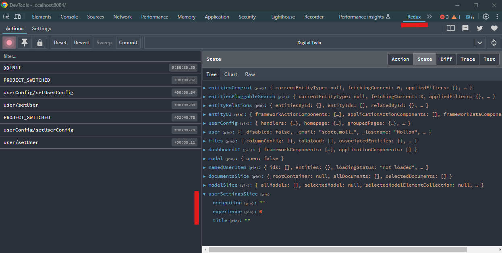The width and height of the screenshot is (502, 253).
Task: Open the Lighthouse tab
Action: [x=283, y=17]
